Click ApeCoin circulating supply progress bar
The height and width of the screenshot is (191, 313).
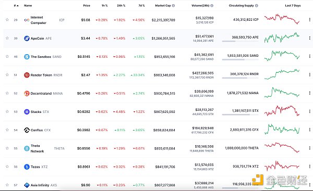240,41
